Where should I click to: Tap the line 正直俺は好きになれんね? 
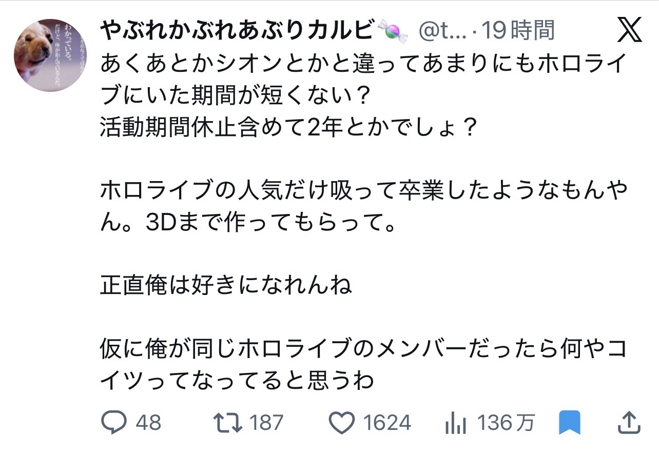226,286
